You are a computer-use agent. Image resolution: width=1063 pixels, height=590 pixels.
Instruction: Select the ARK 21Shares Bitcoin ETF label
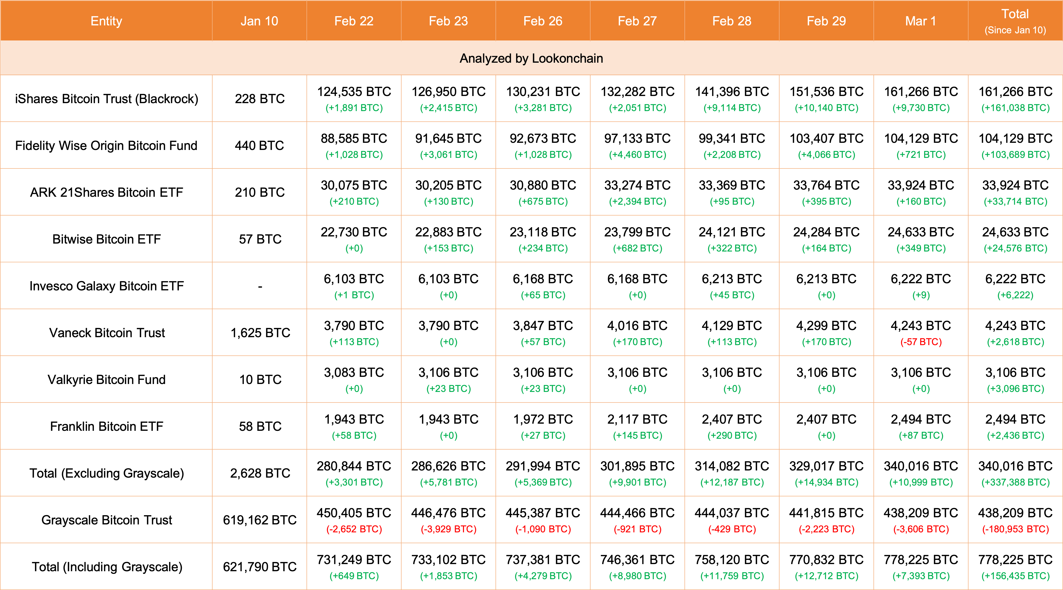[x=106, y=192]
